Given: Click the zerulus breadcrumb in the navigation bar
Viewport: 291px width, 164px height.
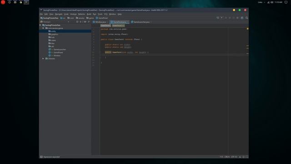Looking at the screenshot, I should [x=80, y=18].
